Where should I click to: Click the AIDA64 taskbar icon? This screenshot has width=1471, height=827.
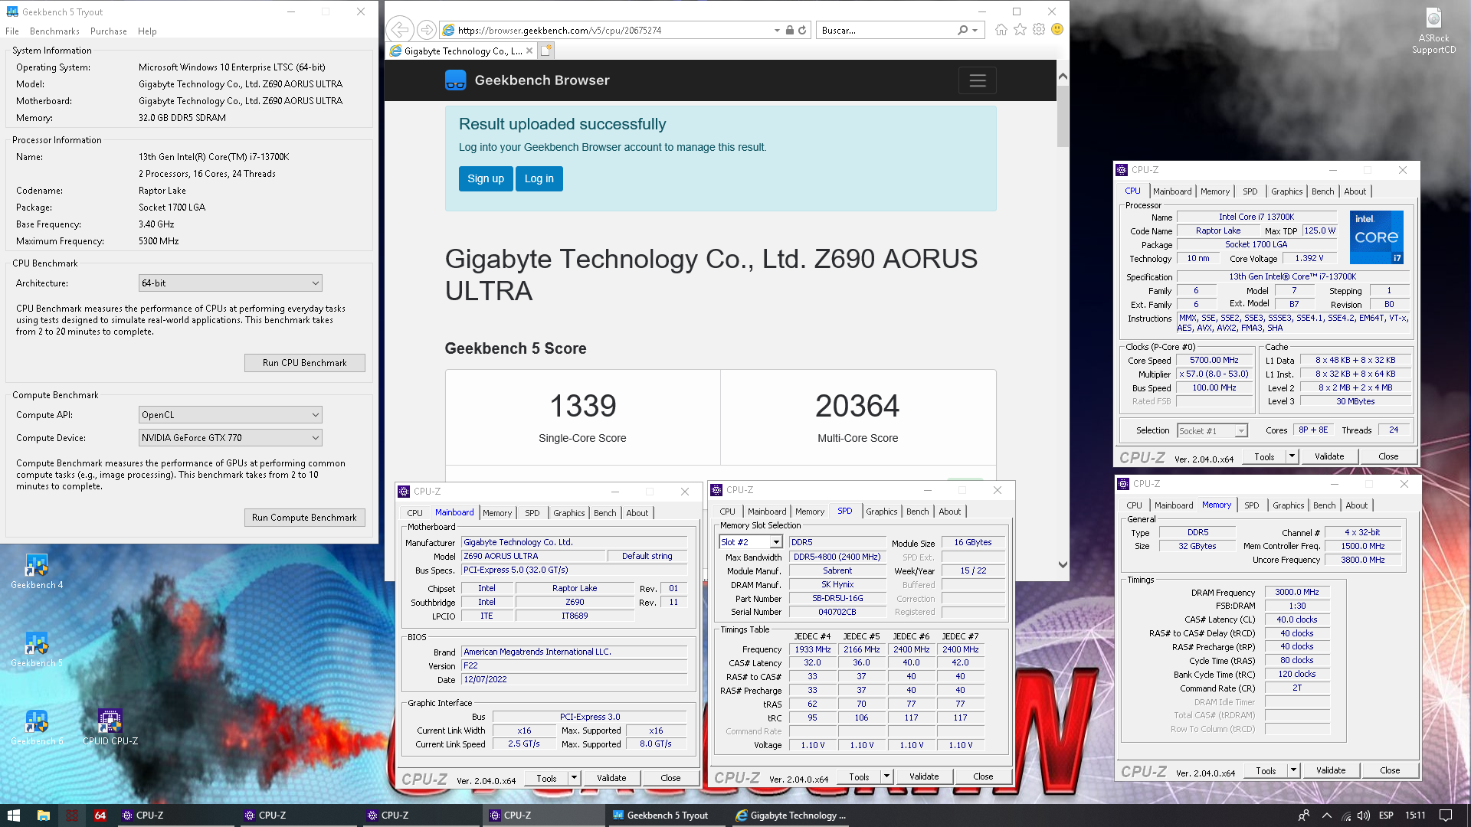point(100,816)
